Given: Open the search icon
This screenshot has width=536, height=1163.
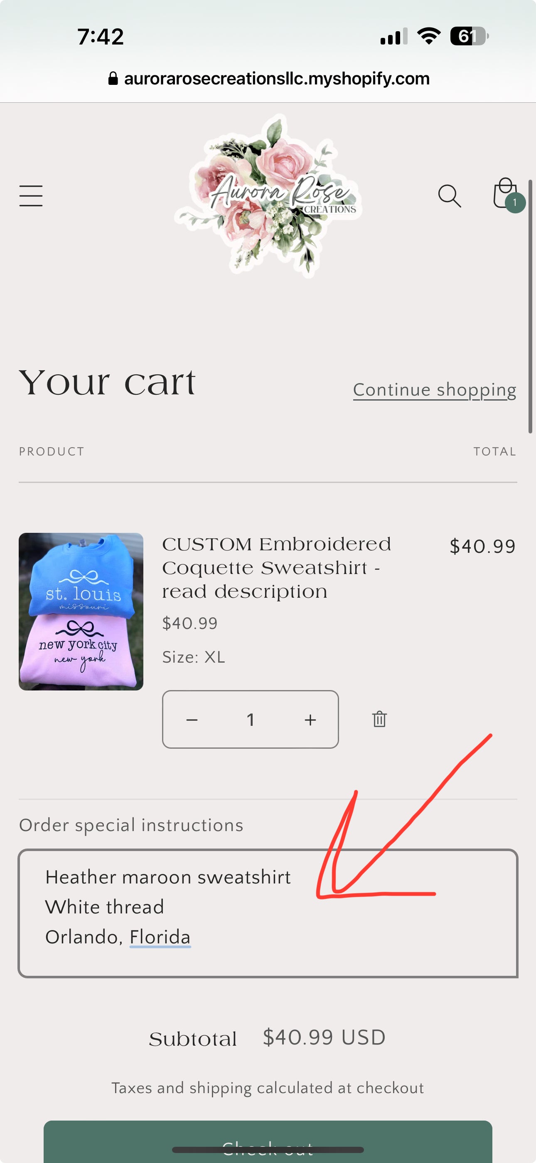Looking at the screenshot, I should [450, 195].
